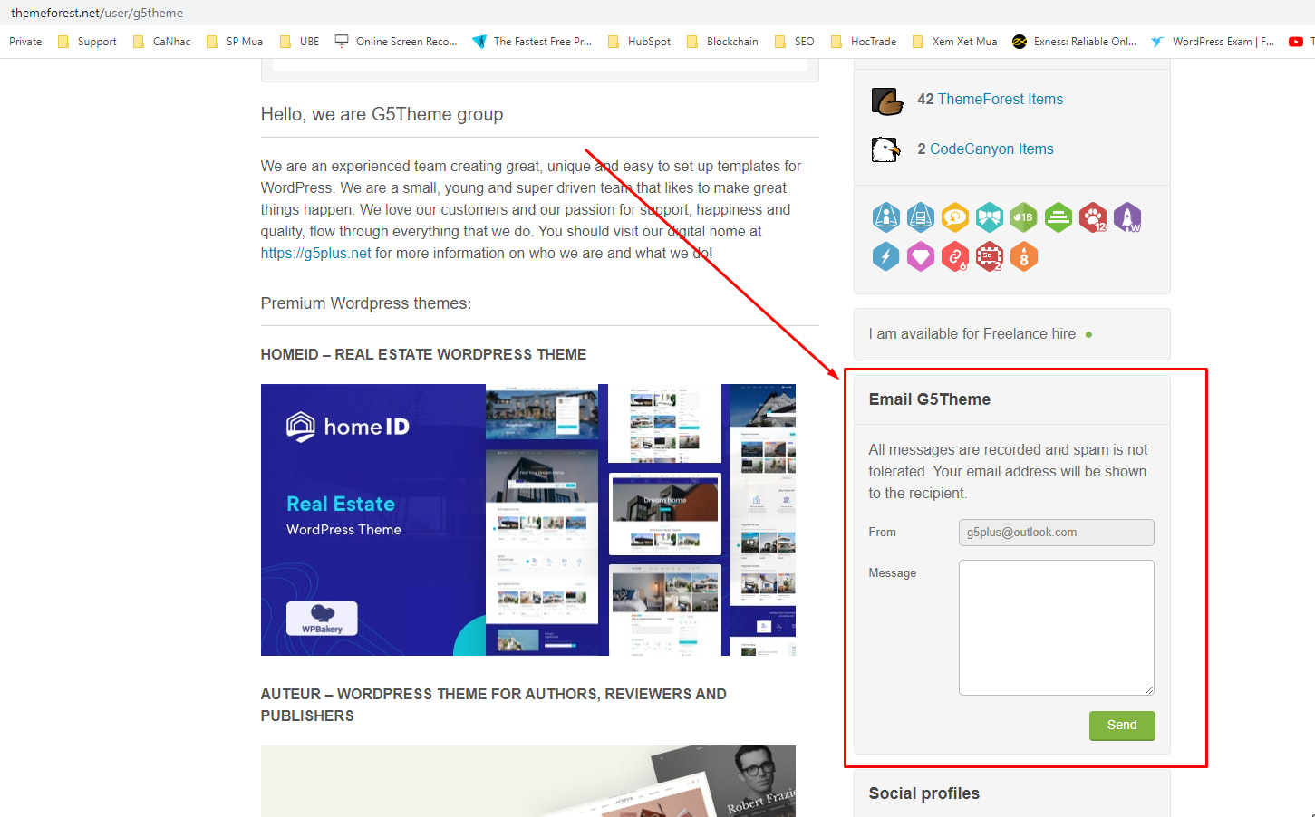Click the address bar URL
Image resolution: width=1315 pixels, height=817 pixels.
pos(97,13)
